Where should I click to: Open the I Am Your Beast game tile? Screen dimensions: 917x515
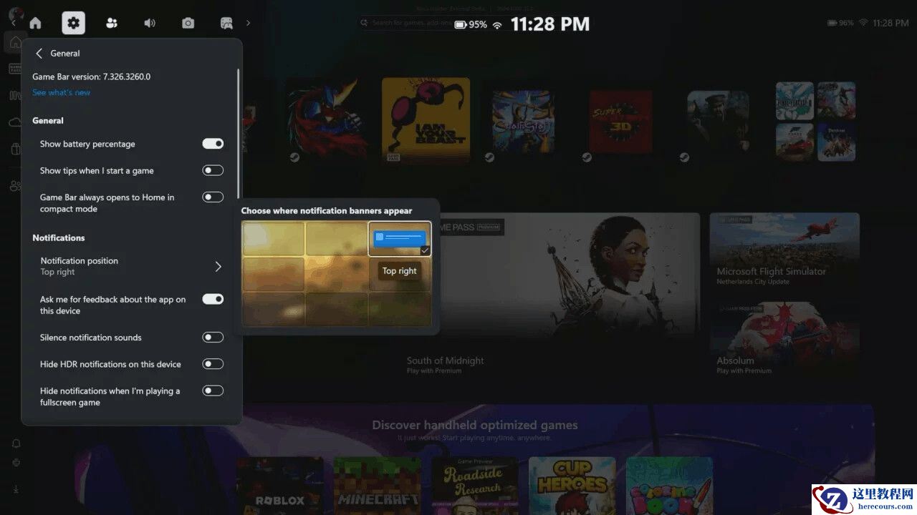(x=426, y=120)
